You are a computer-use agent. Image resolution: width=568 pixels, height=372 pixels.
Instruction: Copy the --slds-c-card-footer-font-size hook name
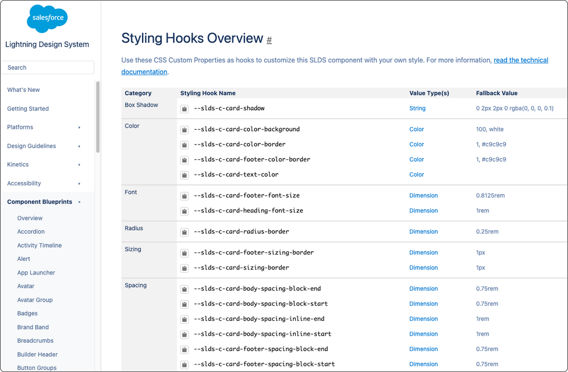click(184, 196)
